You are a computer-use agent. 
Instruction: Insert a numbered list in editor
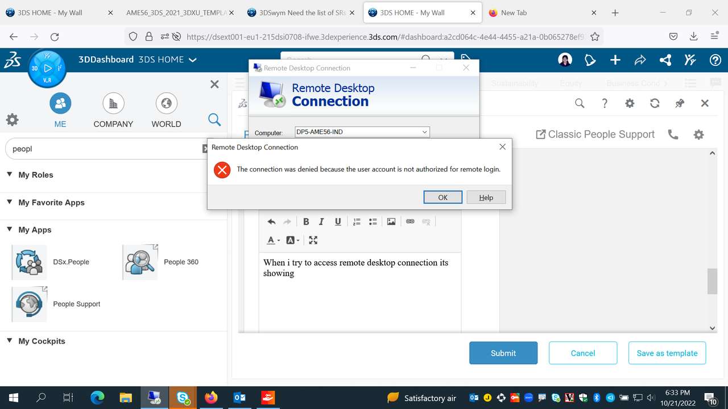click(357, 222)
